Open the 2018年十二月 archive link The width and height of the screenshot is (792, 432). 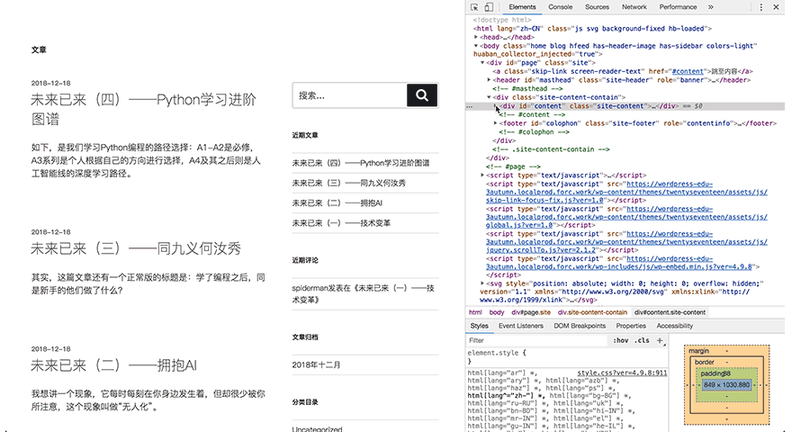click(316, 364)
